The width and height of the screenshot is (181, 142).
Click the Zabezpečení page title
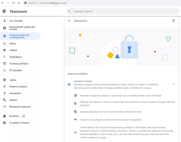(80, 21)
